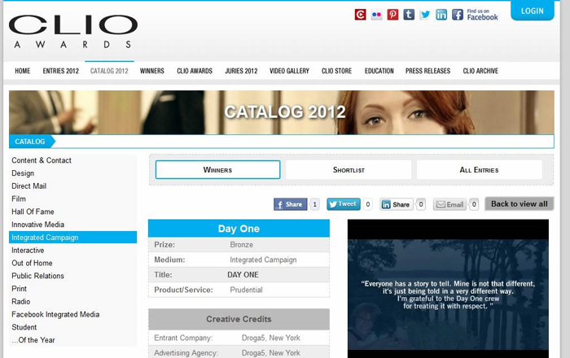
Task: Select Print category in sidebar
Action: (20, 289)
